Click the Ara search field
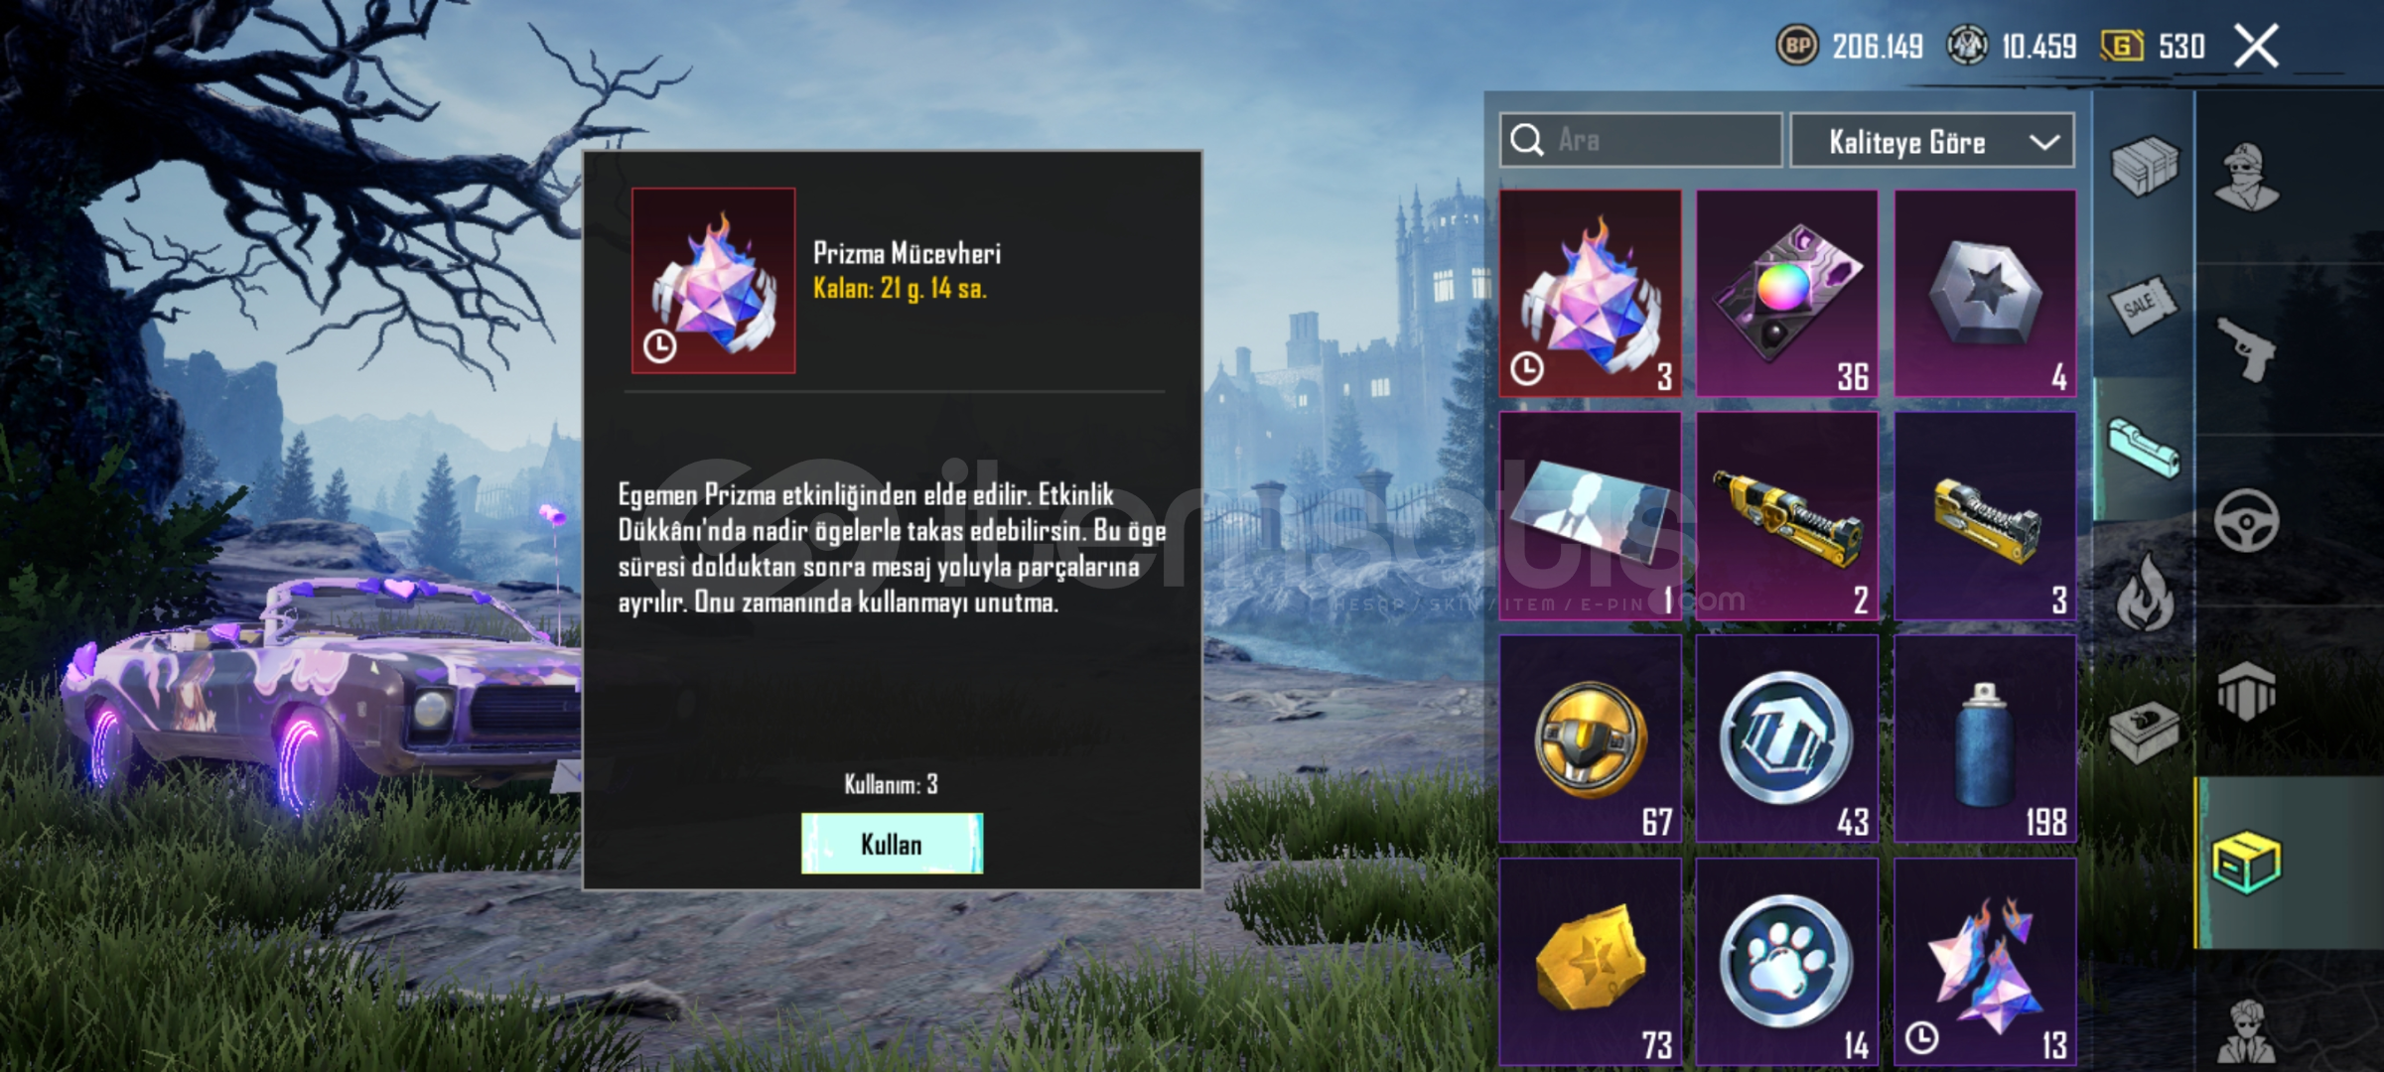Image resolution: width=2384 pixels, height=1072 pixels. [1640, 140]
